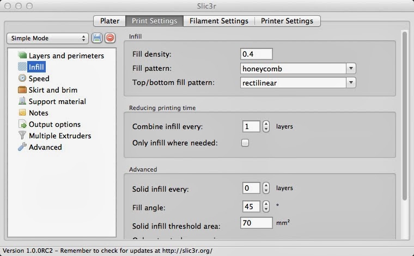Click the Solid infill threshold area label
Viewport: 414px width, 256px height.
176,226
